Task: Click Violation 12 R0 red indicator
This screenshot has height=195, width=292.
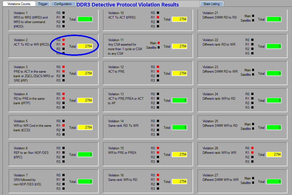Action: (x=158, y=67)
